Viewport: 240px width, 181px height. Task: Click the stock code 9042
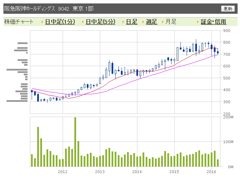click(63, 9)
